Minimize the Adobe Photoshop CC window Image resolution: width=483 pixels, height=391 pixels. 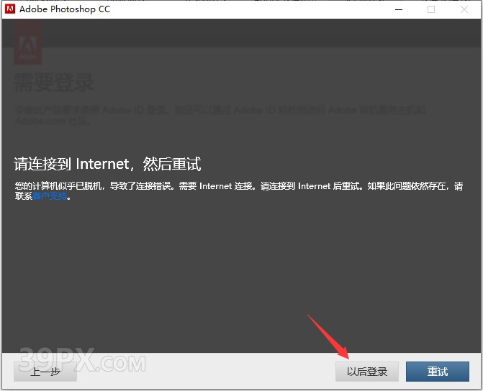click(399, 9)
